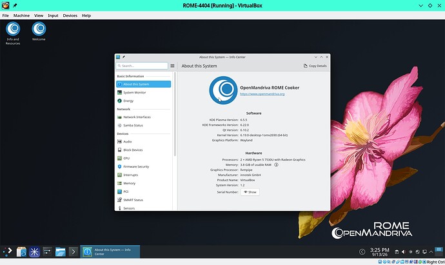Image resolution: width=445 pixels, height=265 pixels.
Task: Open the brightness tray icon
Action: (x=411, y=251)
